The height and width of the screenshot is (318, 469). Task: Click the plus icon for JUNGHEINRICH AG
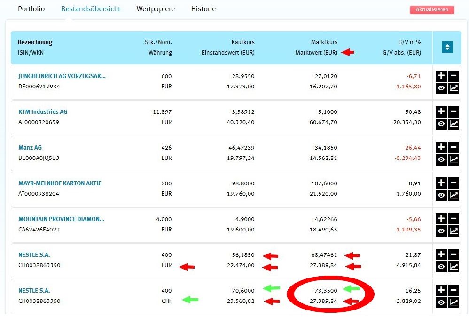click(441, 76)
